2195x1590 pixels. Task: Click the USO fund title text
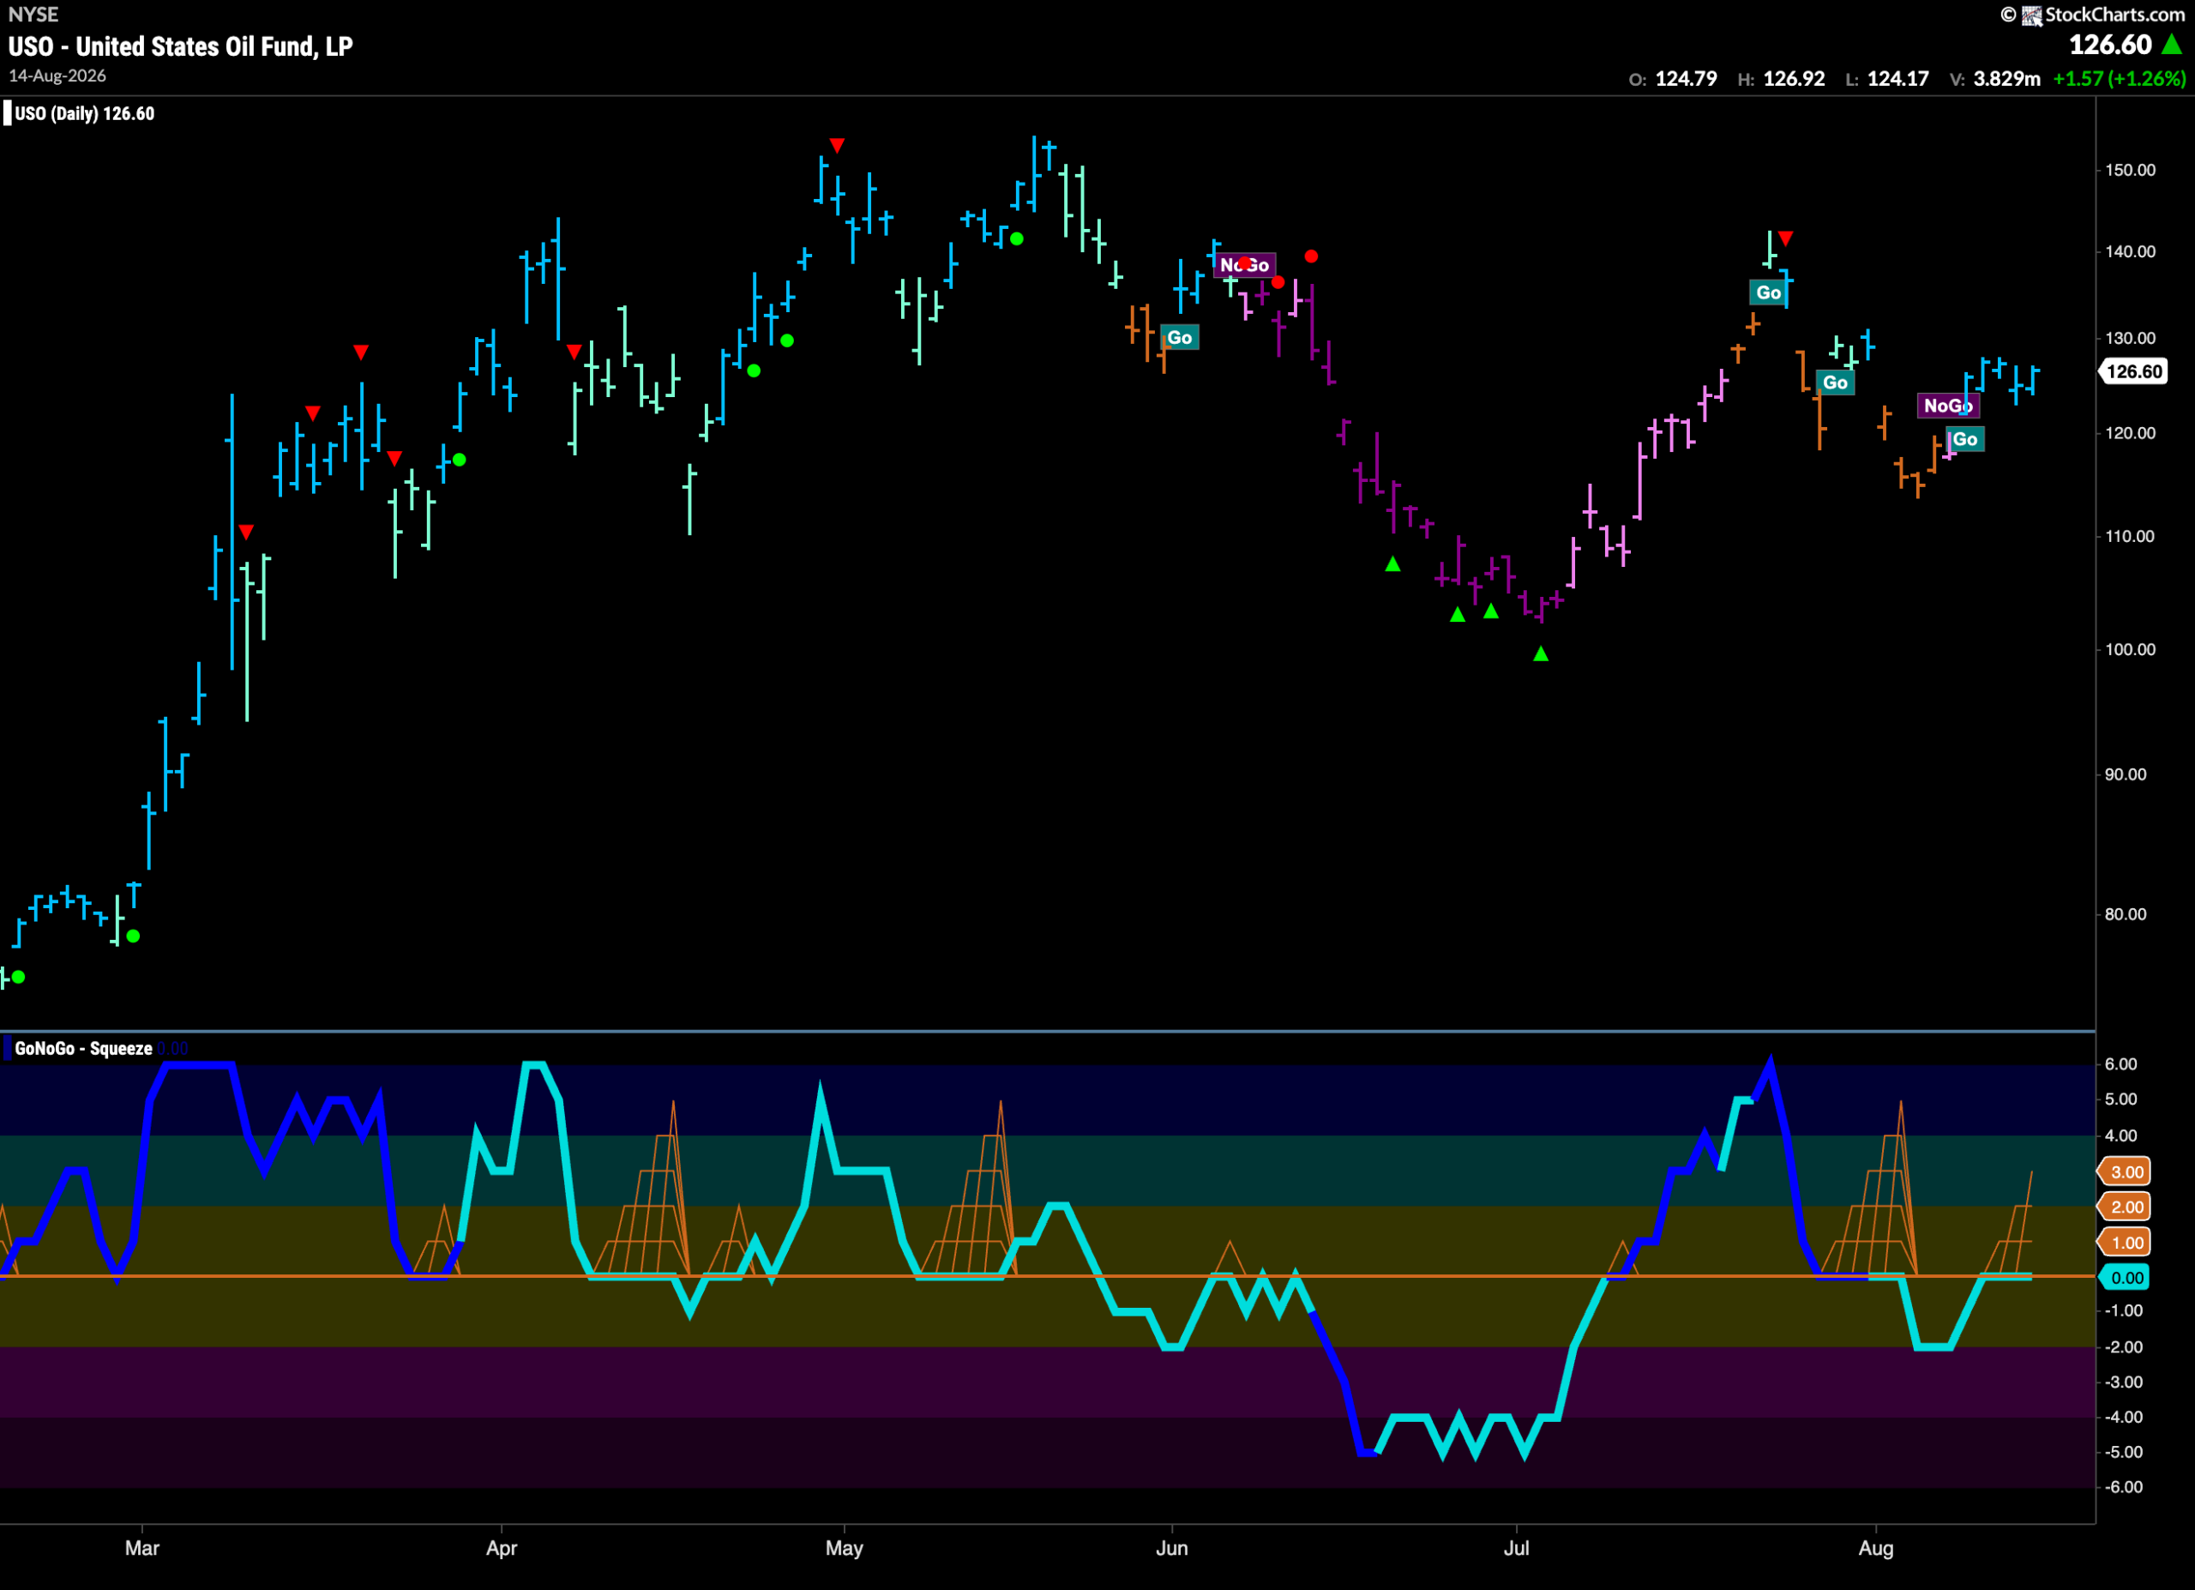[x=180, y=46]
